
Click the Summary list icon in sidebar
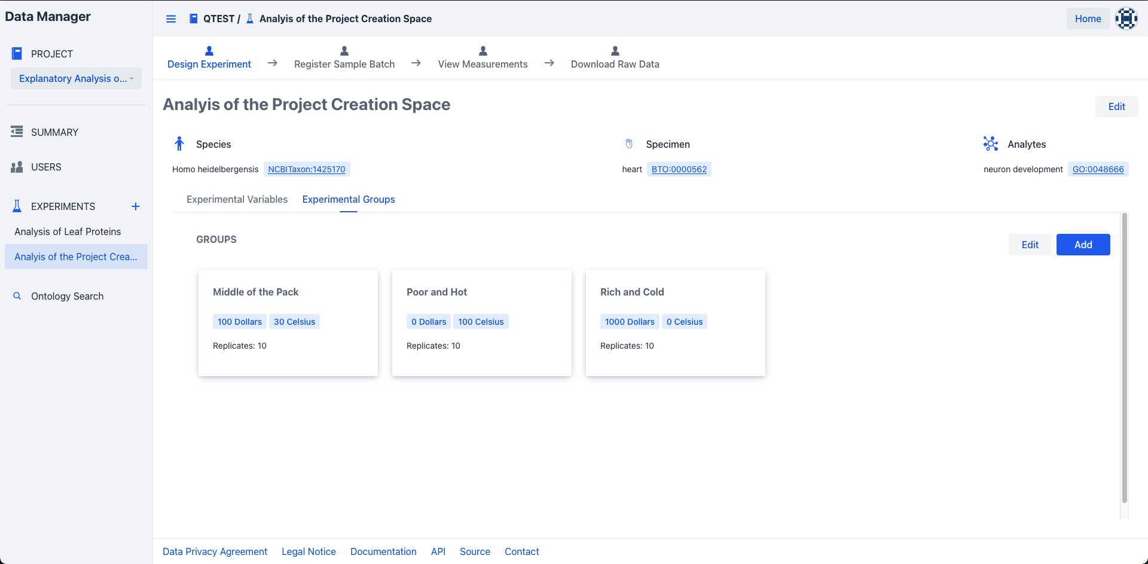[x=17, y=132]
